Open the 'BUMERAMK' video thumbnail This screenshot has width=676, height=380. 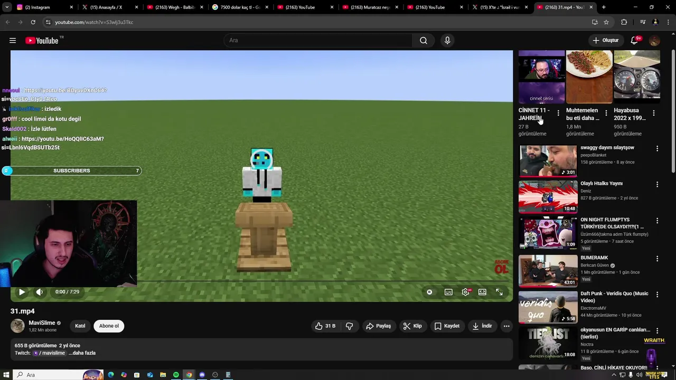(548, 271)
